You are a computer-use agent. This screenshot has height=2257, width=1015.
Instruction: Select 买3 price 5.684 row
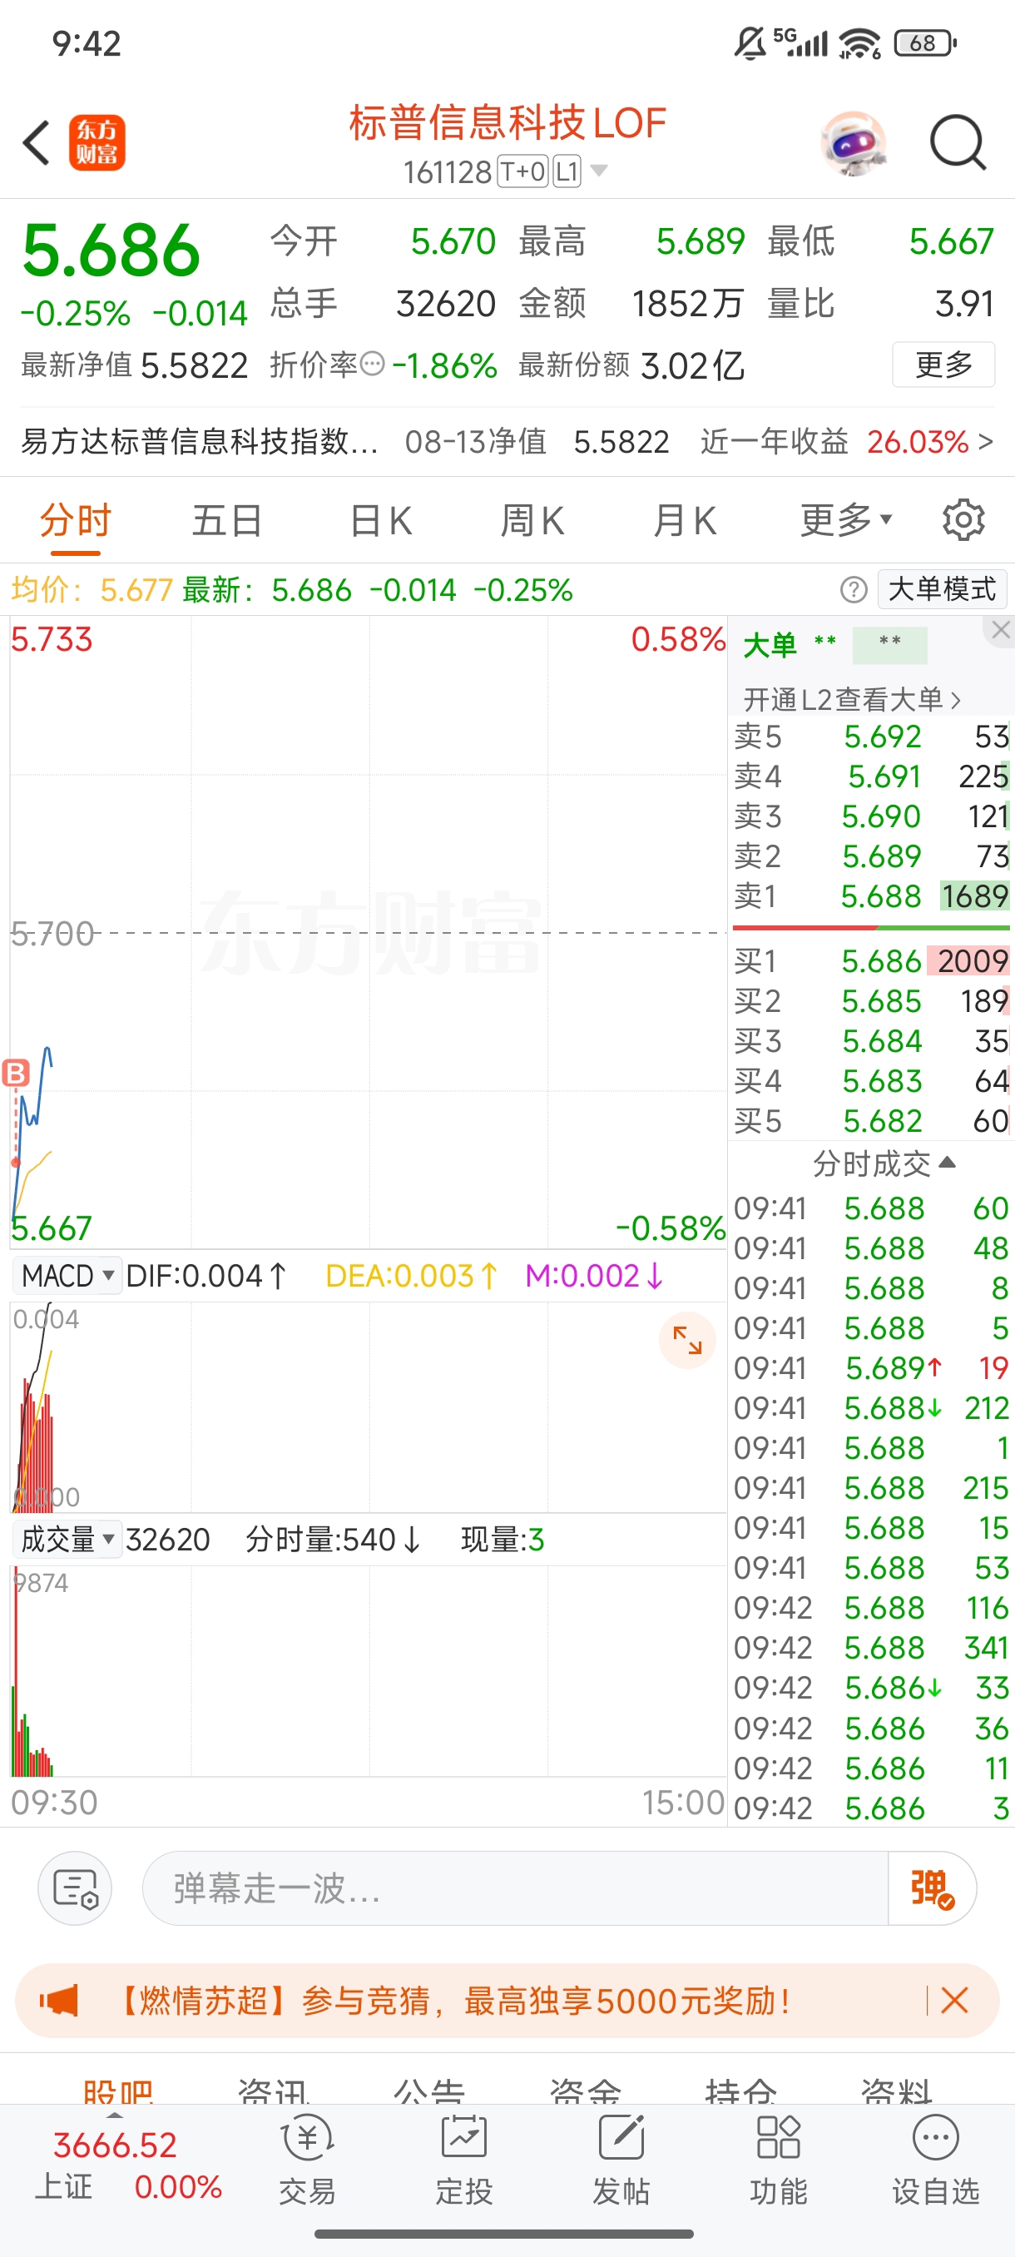pos(871,1041)
